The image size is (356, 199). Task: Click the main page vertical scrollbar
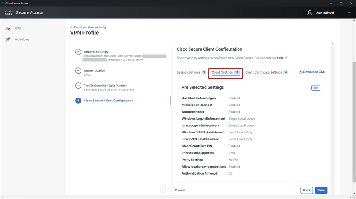coord(354,122)
